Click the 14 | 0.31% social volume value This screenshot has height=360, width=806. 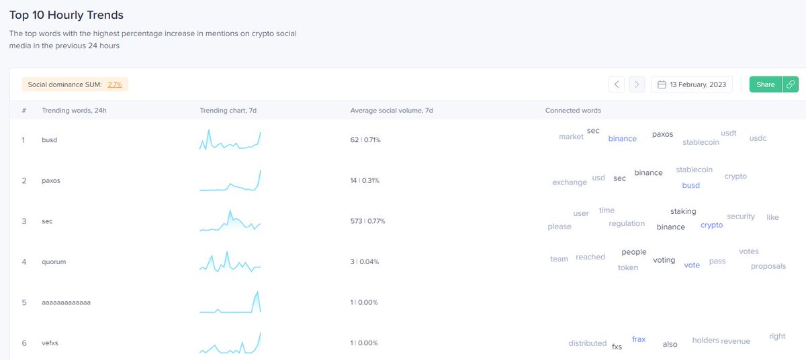[365, 180]
